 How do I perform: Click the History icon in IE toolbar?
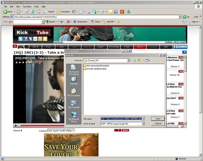74,12
